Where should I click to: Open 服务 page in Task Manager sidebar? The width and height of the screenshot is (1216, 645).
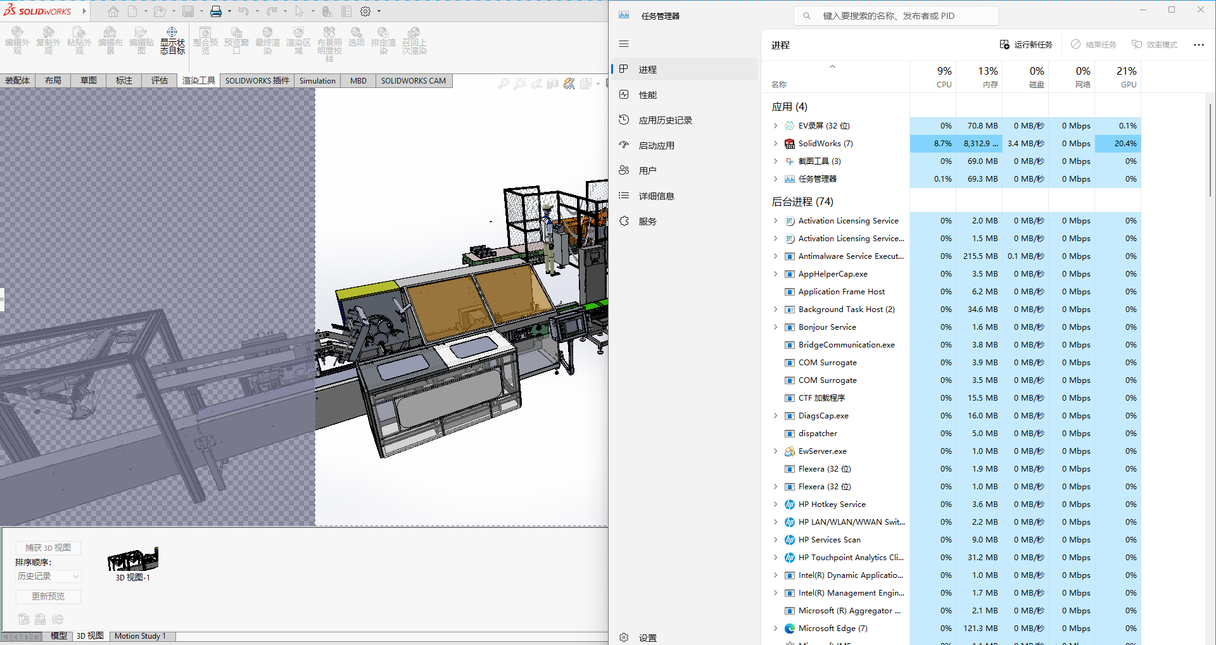tap(647, 222)
